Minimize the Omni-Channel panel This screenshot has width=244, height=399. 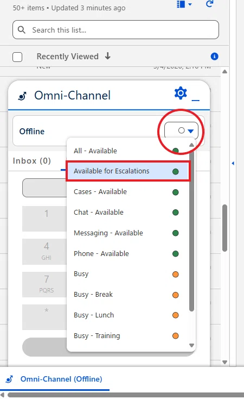pyautogui.click(x=196, y=100)
